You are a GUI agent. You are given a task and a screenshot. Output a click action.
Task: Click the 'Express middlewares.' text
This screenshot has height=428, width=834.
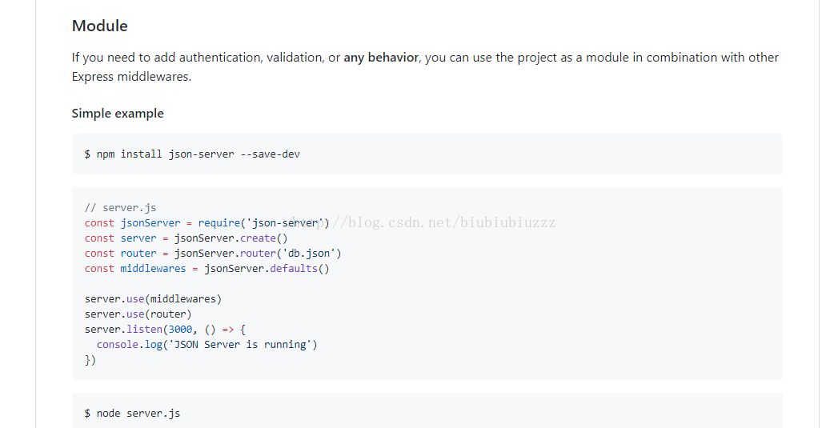(131, 77)
